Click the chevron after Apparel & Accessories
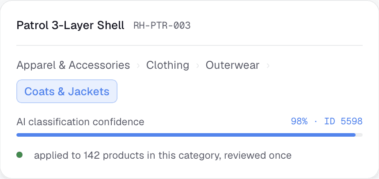 138,66
